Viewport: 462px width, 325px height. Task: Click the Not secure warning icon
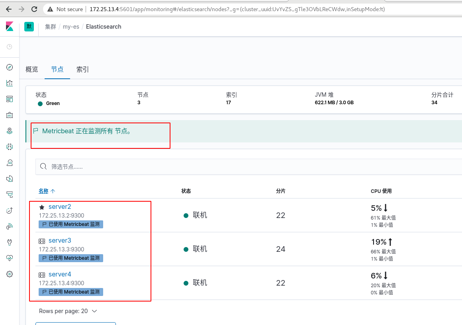point(51,9)
